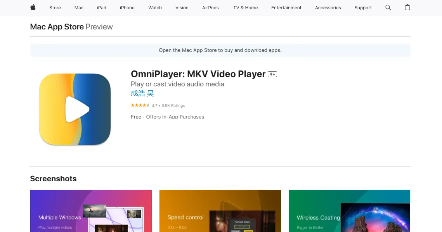Screen dimensions: 442x232
Task: Open the Vision menu item
Action: point(182,8)
